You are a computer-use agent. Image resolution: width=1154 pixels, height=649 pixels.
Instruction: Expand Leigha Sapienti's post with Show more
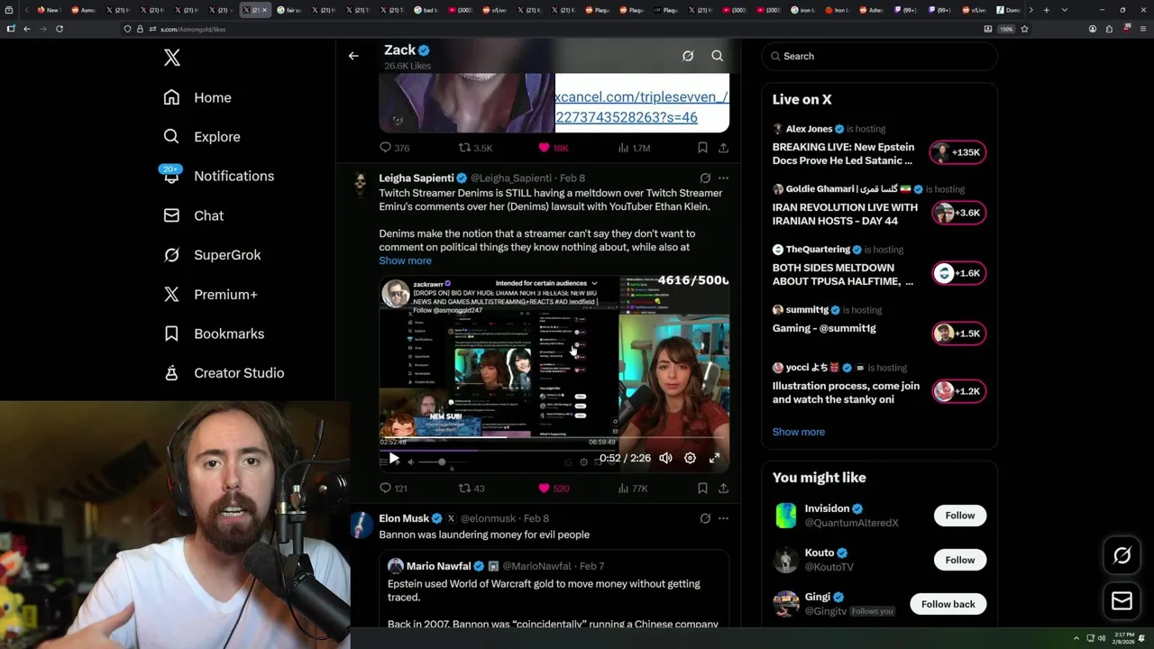click(405, 261)
